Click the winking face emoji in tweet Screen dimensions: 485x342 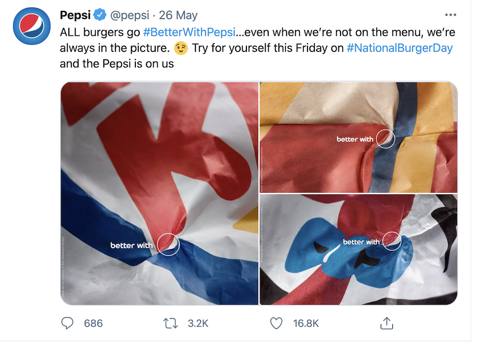(x=181, y=49)
